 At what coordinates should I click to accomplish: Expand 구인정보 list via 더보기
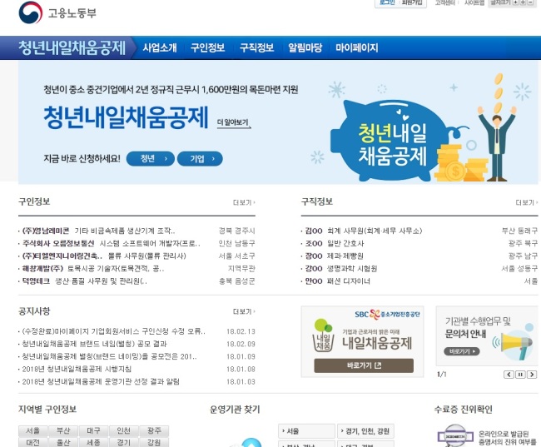[x=244, y=202]
